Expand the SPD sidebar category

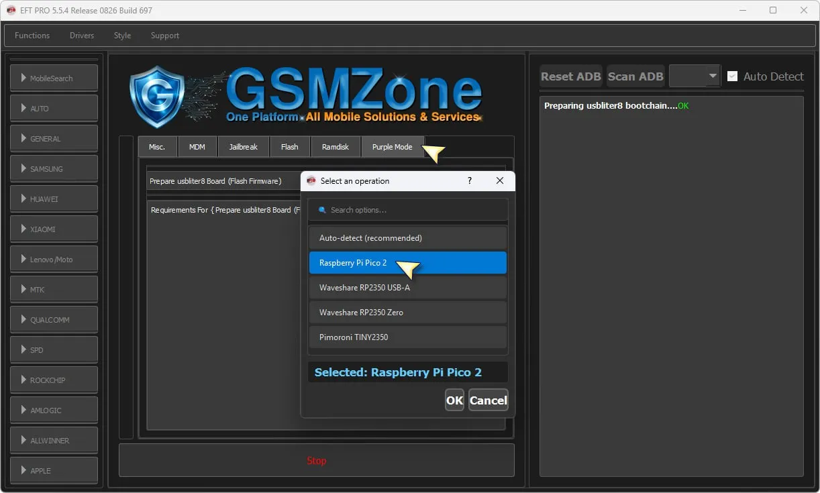tap(54, 349)
